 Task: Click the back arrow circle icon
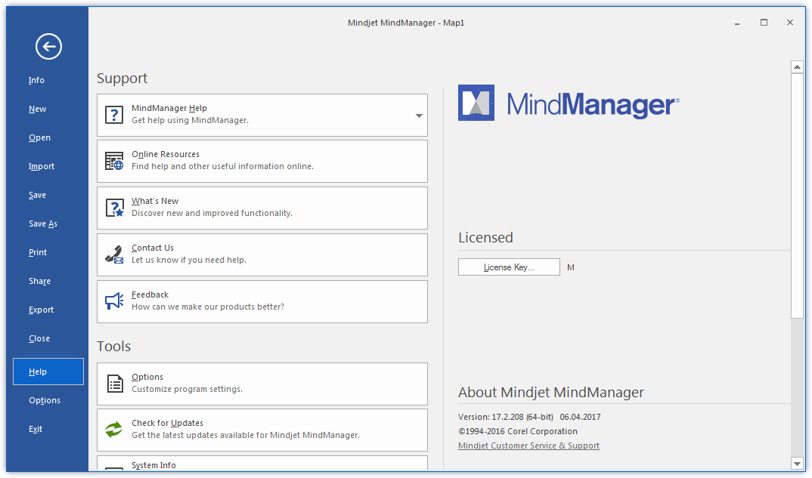point(48,47)
